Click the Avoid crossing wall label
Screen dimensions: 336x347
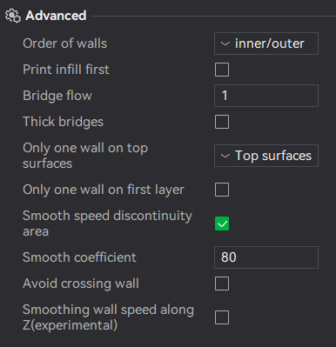81,284
